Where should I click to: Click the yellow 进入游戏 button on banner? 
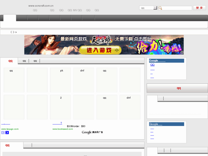(x=100, y=50)
